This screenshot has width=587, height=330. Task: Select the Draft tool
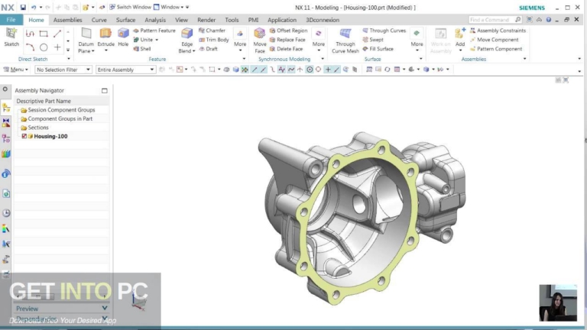click(208, 49)
